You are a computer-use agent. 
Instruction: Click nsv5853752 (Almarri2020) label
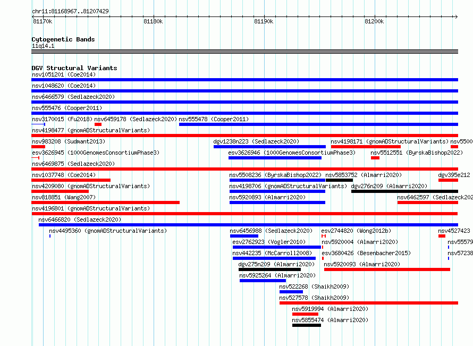(x=364, y=175)
